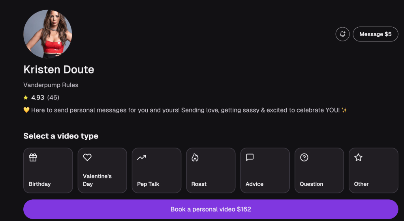Click the Birthday gift icon
This screenshot has width=404, height=221.
click(33, 157)
